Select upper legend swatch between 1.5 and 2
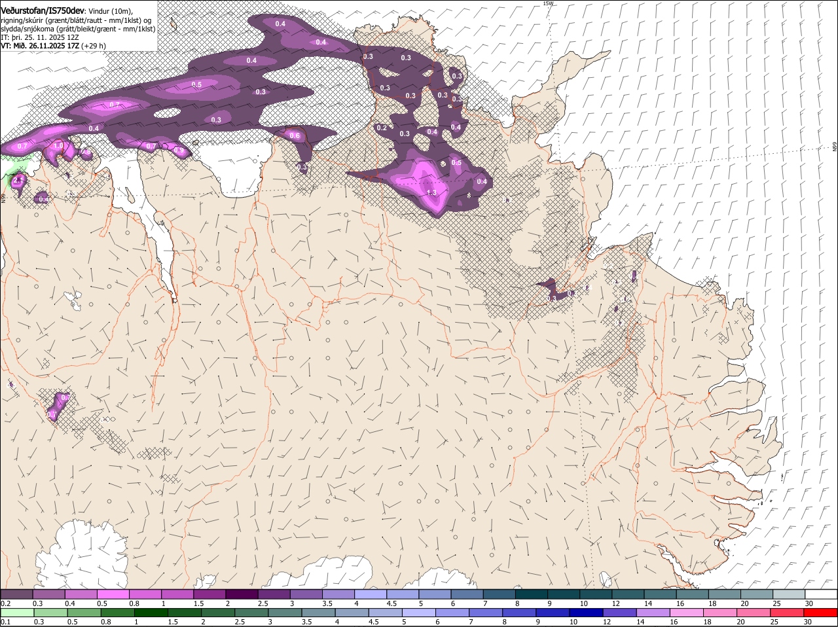838x627 pixels. click(x=209, y=594)
